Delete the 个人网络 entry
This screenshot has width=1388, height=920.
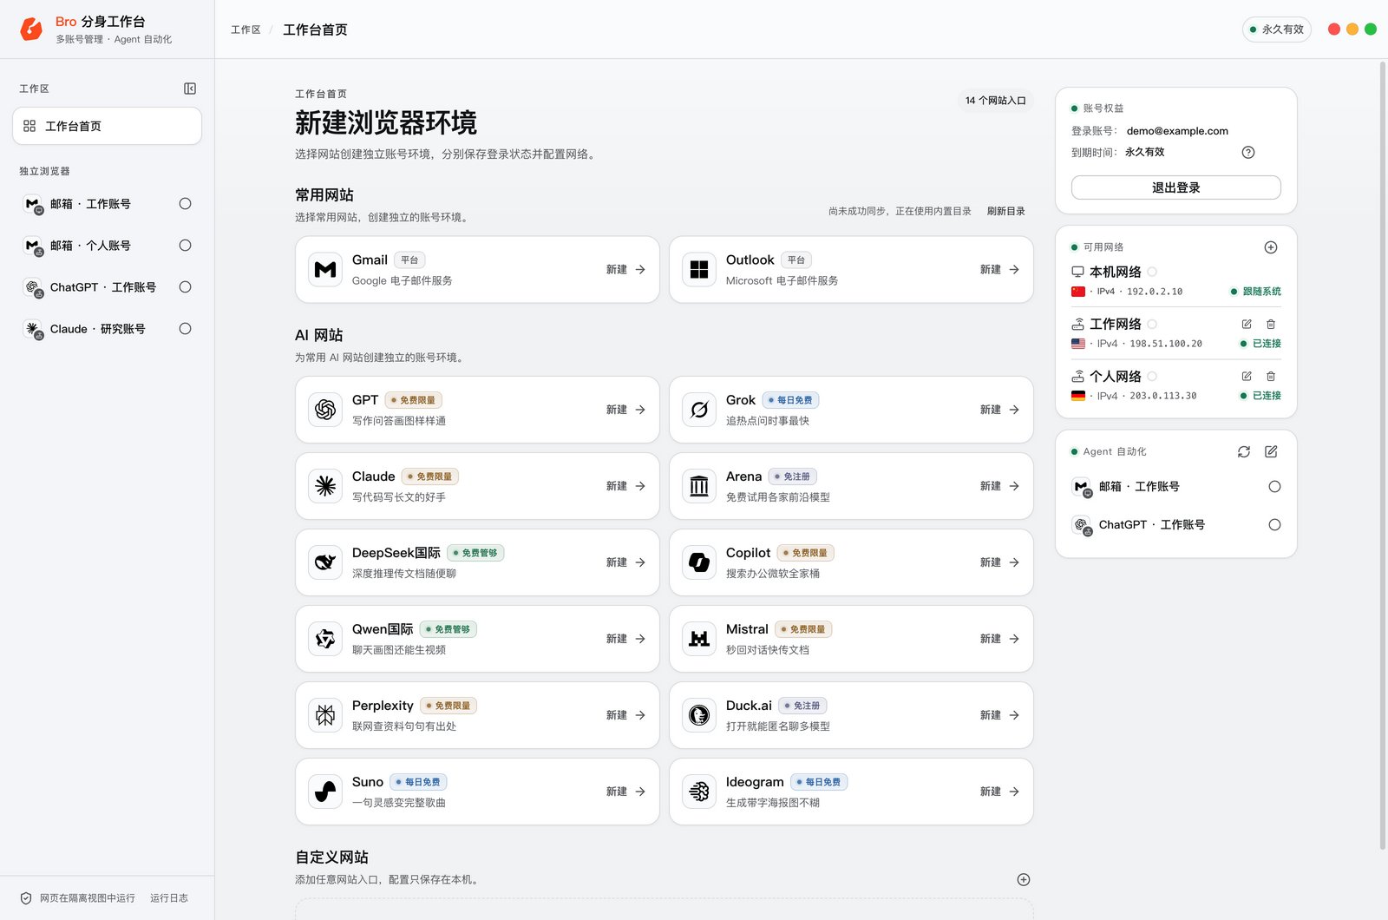(1271, 376)
